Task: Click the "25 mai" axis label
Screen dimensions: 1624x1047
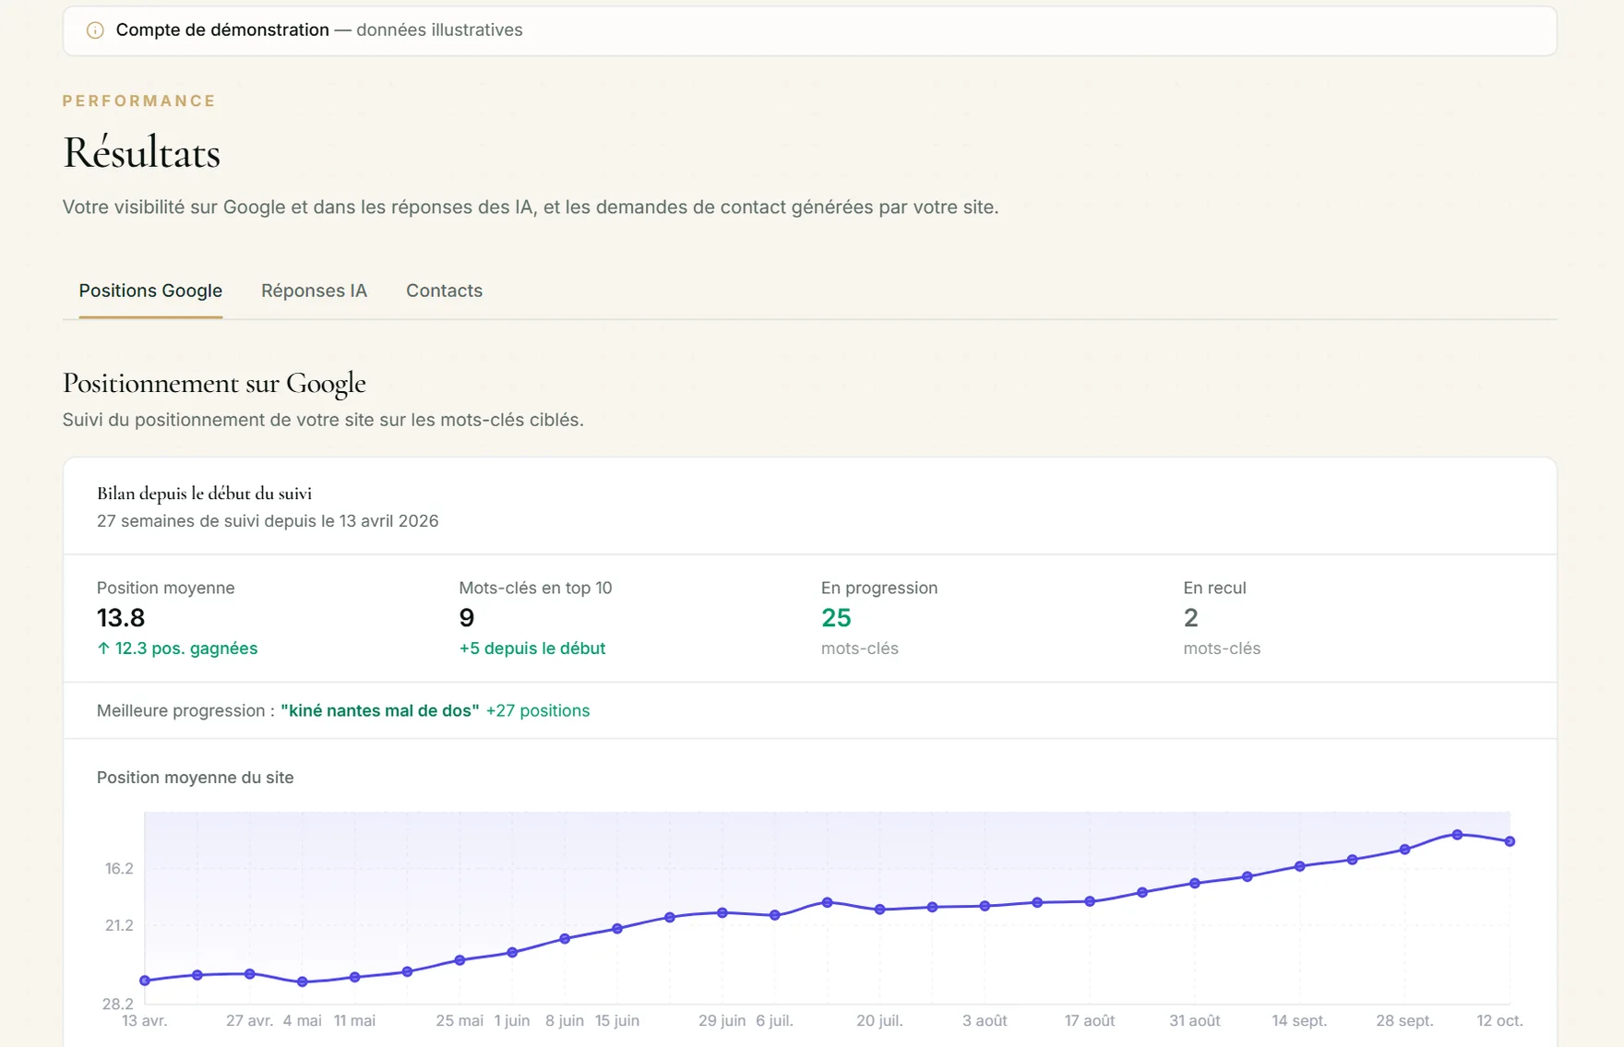Action: pyautogui.click(x=460, y=1021)
